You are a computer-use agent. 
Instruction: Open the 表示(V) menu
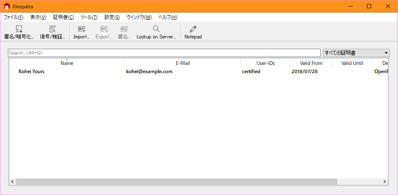(x=38, y=17)
